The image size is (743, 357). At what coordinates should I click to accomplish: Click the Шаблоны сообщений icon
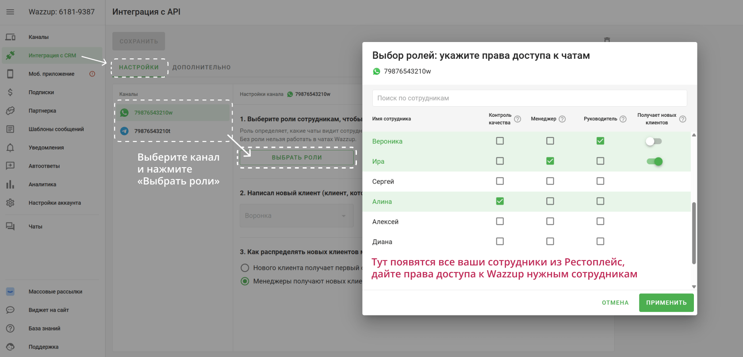(10, 129)
